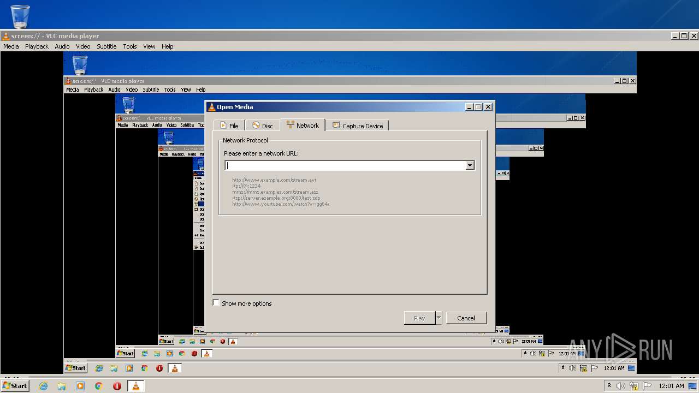Click the Show desktop button in the tray
This screenshot has width=699, height=393.
click(694, 386)
